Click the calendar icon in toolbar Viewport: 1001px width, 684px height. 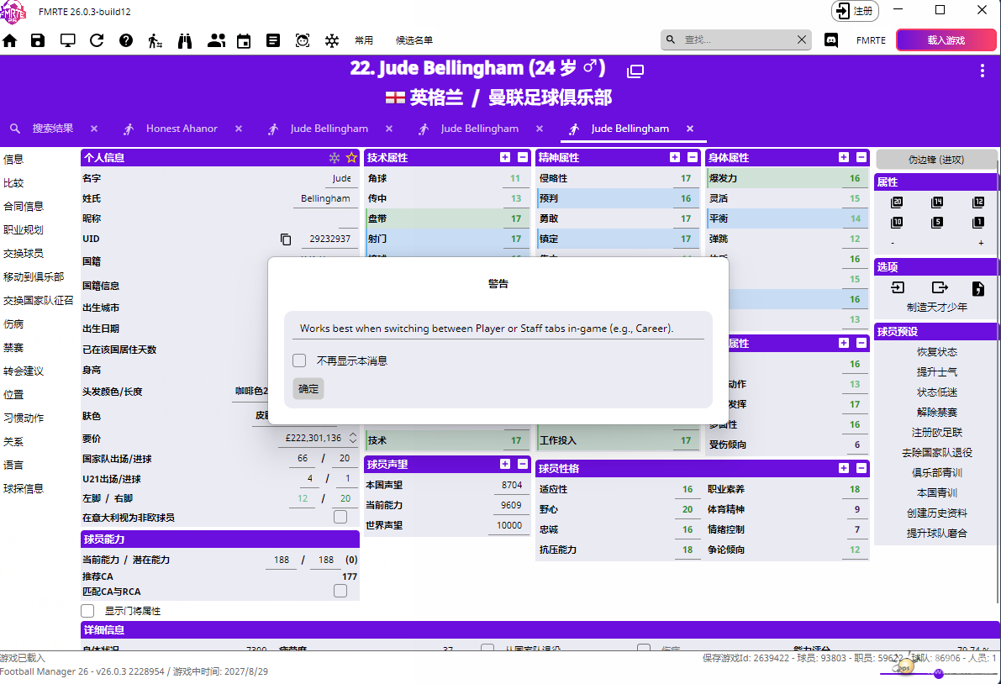244,40
